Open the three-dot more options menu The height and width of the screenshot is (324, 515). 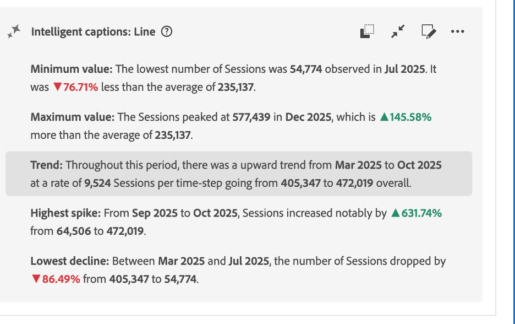coord(457,32)
